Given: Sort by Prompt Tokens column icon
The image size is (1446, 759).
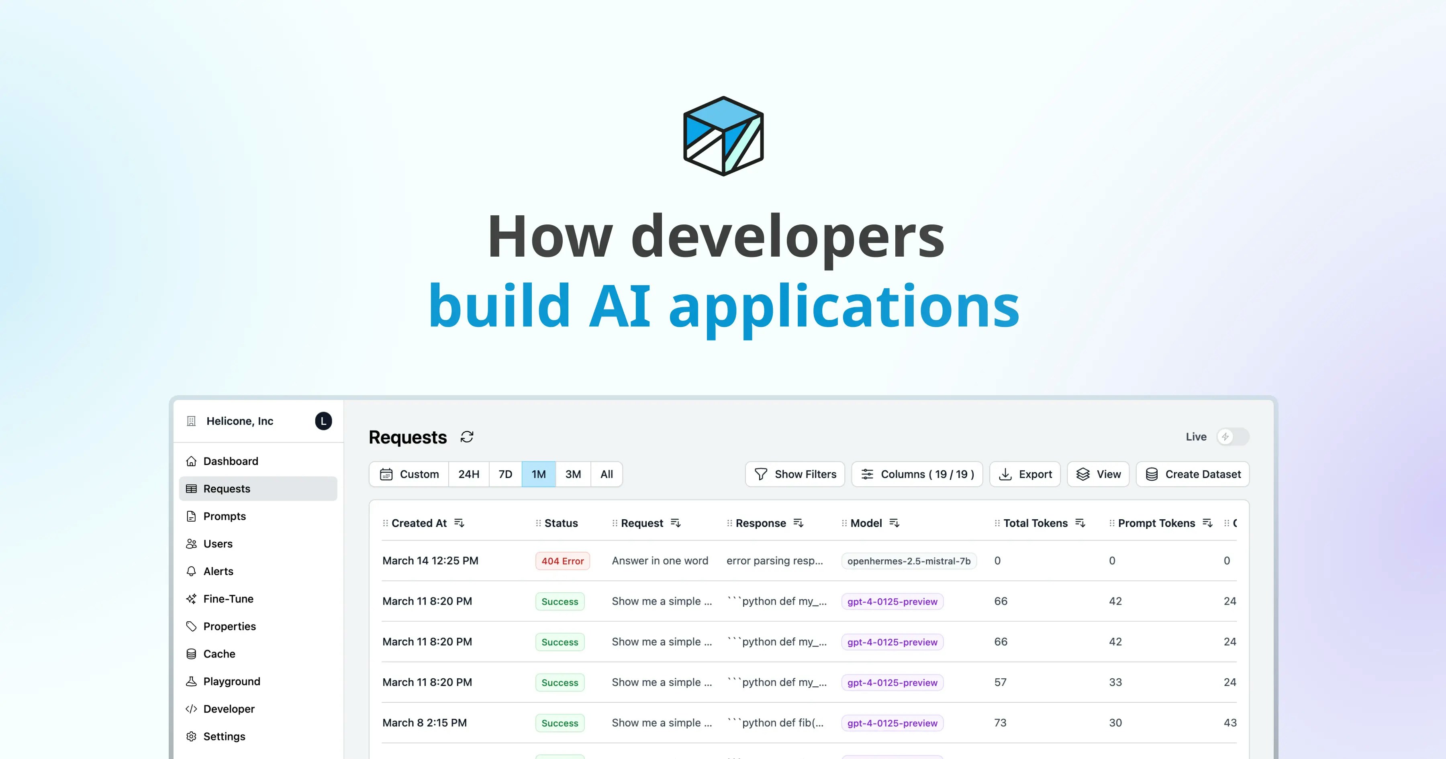Looking at the screenshot, I should [x=1207, y=523].
